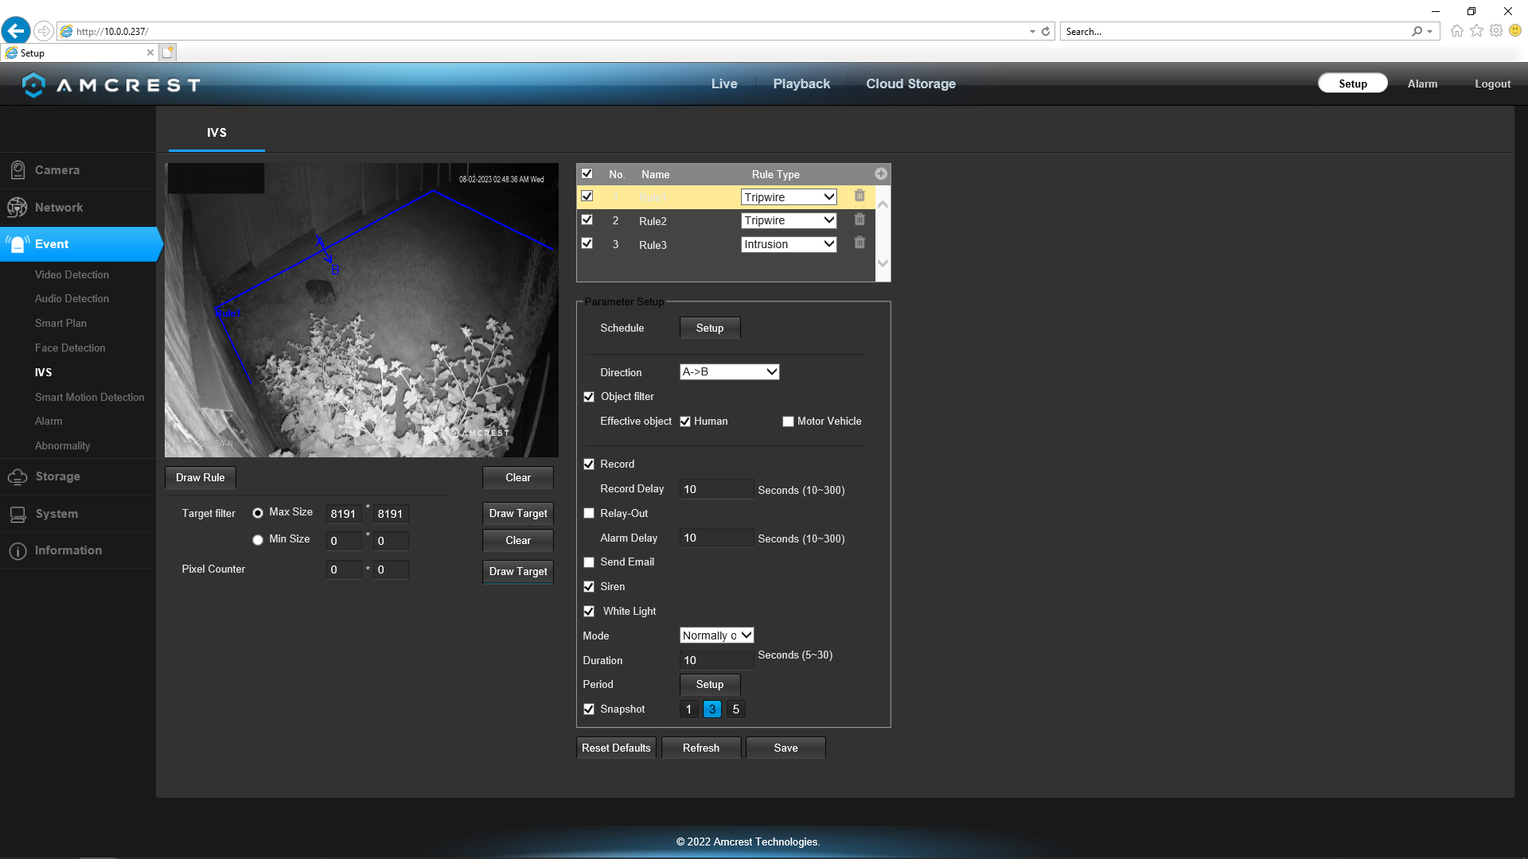Click the Network globe icon
The width and height of the screenshot is (1528, 859).
tap(18, 208)
